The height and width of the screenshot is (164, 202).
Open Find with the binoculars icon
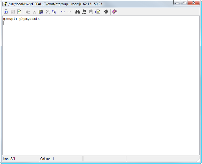click(77, 12)
